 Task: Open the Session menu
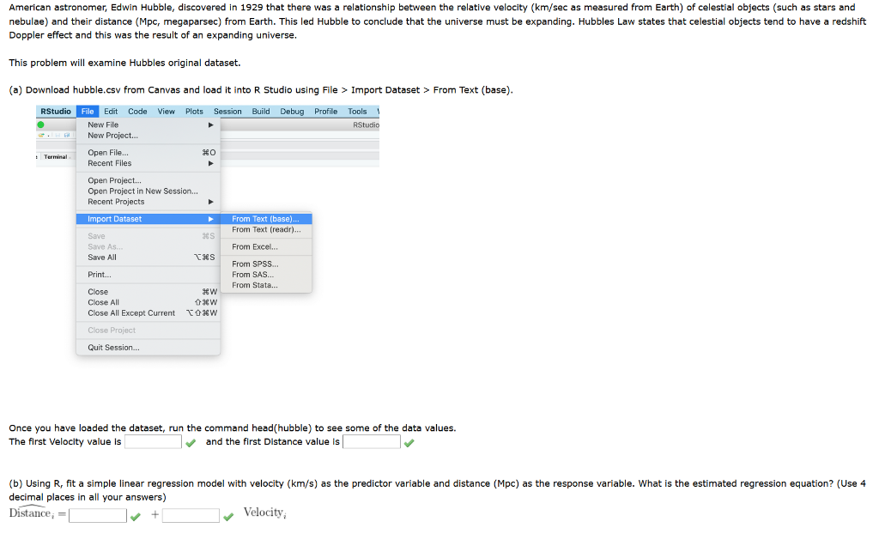(227, 111)
